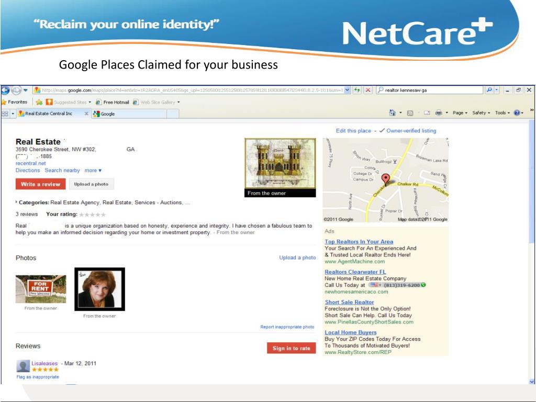Viewport: 536px width, 402px height.
Task: Open the Page menu
Action: (460, 113)
